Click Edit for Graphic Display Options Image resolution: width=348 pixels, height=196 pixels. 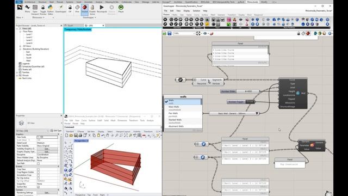coord(47,151)
